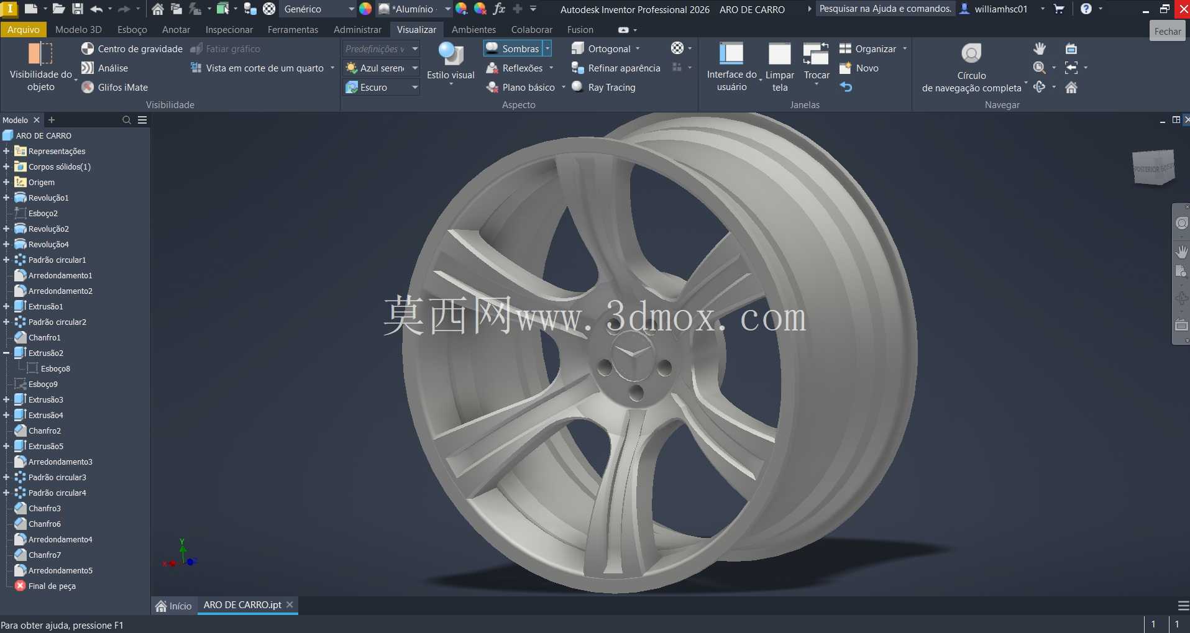
Task: Toggle Glifos iMate visibility
Action: (114, 87)
